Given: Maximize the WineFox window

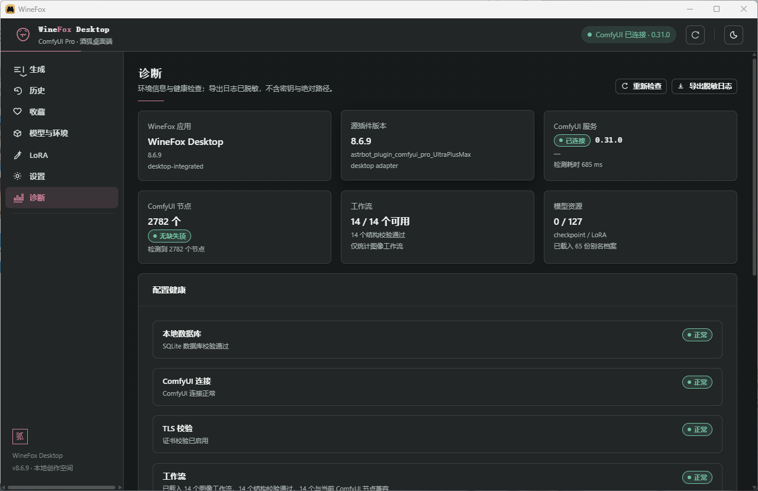Looking at the screenshot, I should point(717,9).
